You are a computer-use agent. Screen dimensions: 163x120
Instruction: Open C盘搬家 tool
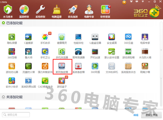point(29,39)
